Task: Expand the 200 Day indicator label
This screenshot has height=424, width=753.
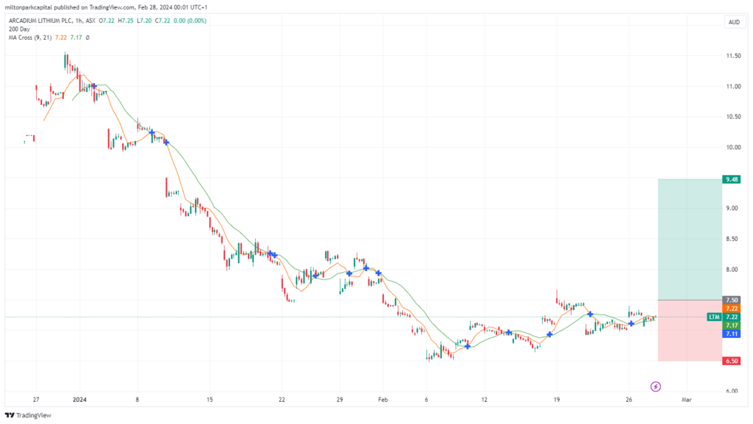Action: [19, 29]
